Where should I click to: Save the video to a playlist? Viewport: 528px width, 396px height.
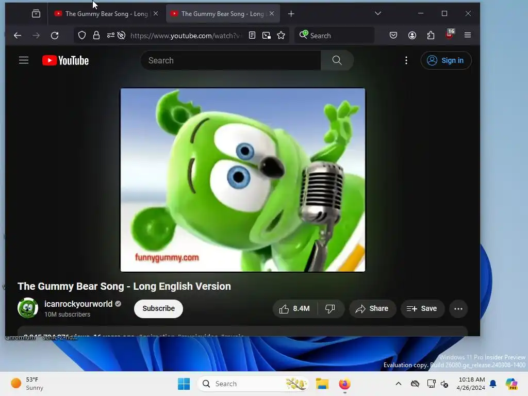click(x=422, y=308)
